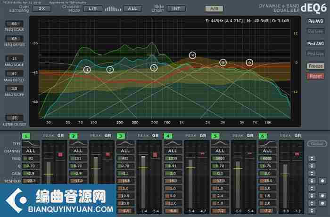The height and width of the screenshot is (217, 330).
Task: Click band 6 high-shelf filter type icon
Action: [x=267, y=144]
